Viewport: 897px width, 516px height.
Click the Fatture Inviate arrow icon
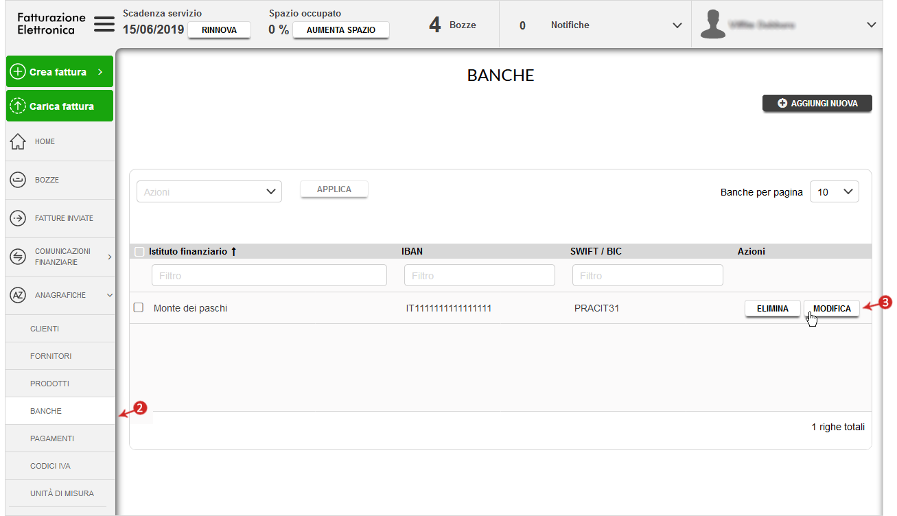click(x=18, y=218)
